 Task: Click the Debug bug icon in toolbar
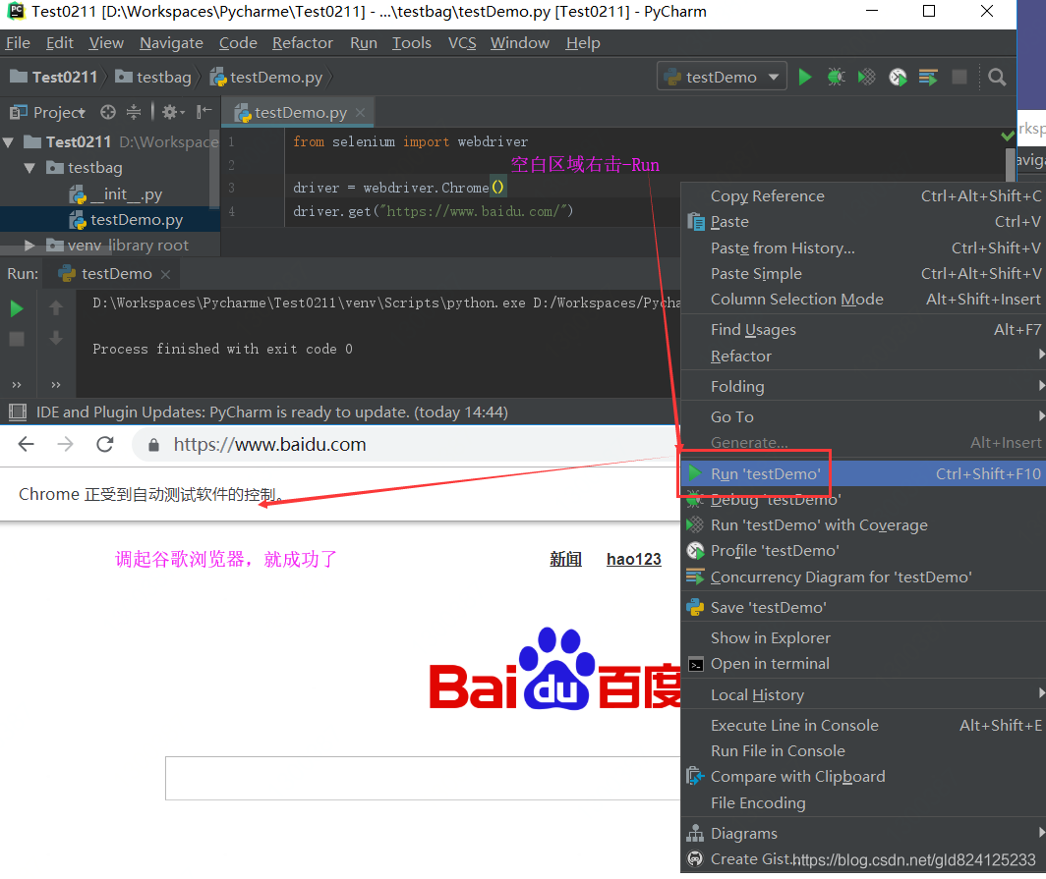pos(836,78)
